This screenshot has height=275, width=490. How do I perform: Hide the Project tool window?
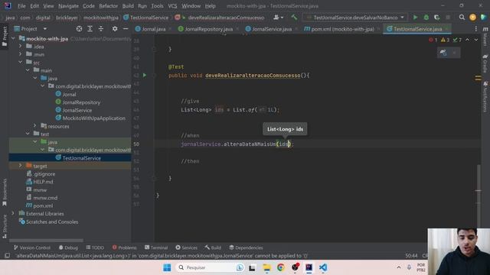tap(126, 29)
